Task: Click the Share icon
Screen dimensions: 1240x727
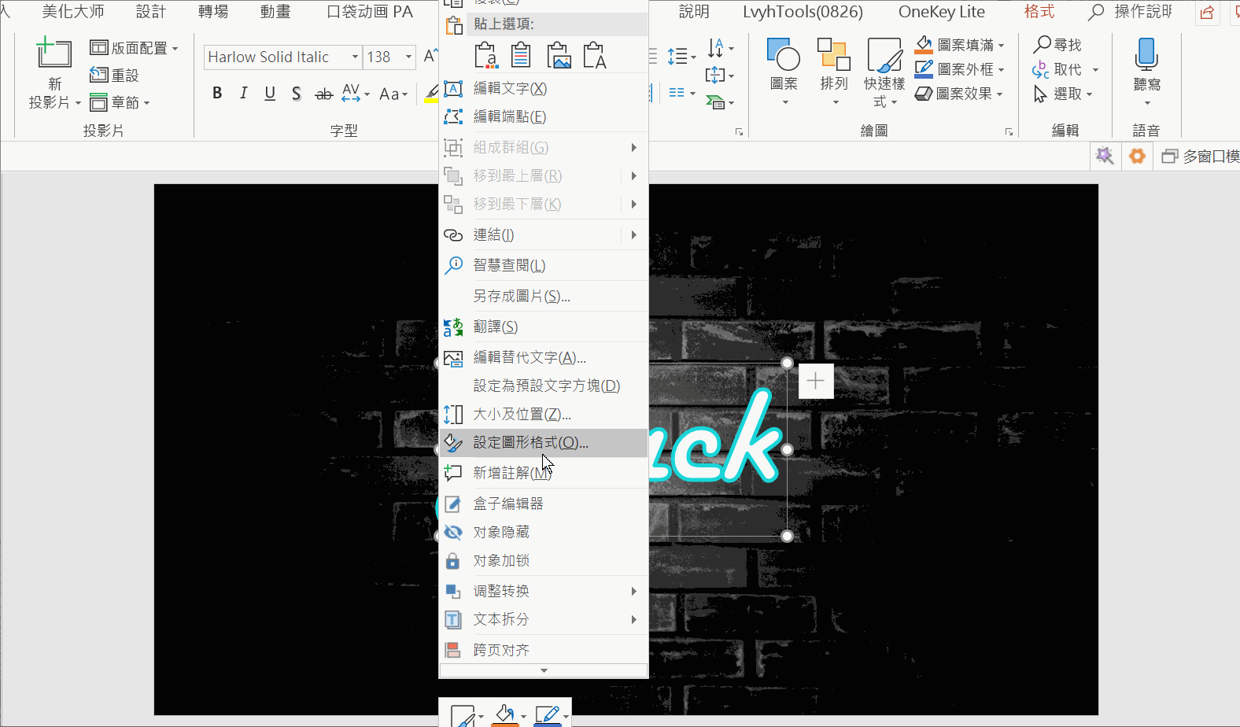Action: pos(1207,13)
